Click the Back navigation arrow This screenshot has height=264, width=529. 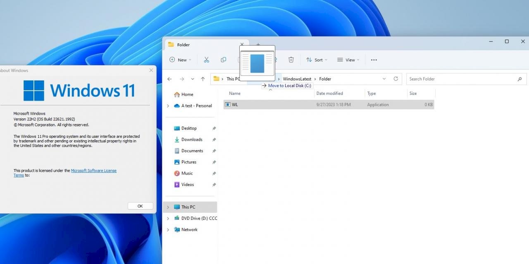[169, 79]
